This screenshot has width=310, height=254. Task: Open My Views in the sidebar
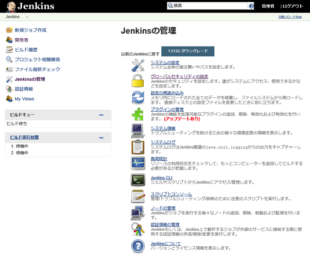(24, 99)
